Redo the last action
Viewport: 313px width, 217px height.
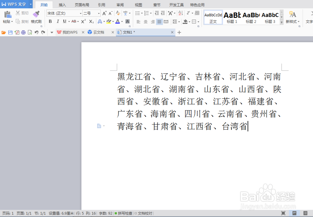43,32
